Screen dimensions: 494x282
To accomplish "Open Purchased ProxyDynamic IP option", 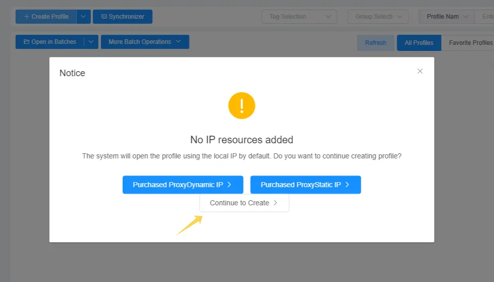I will (x=183, y=185).
